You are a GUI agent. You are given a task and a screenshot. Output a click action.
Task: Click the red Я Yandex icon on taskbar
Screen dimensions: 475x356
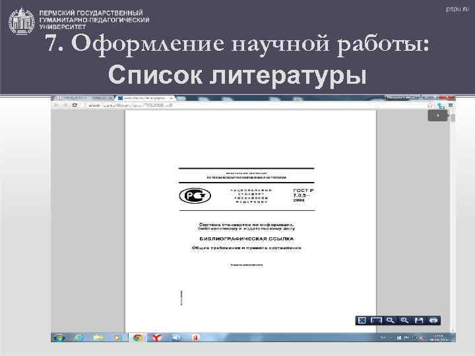[195, 338]
